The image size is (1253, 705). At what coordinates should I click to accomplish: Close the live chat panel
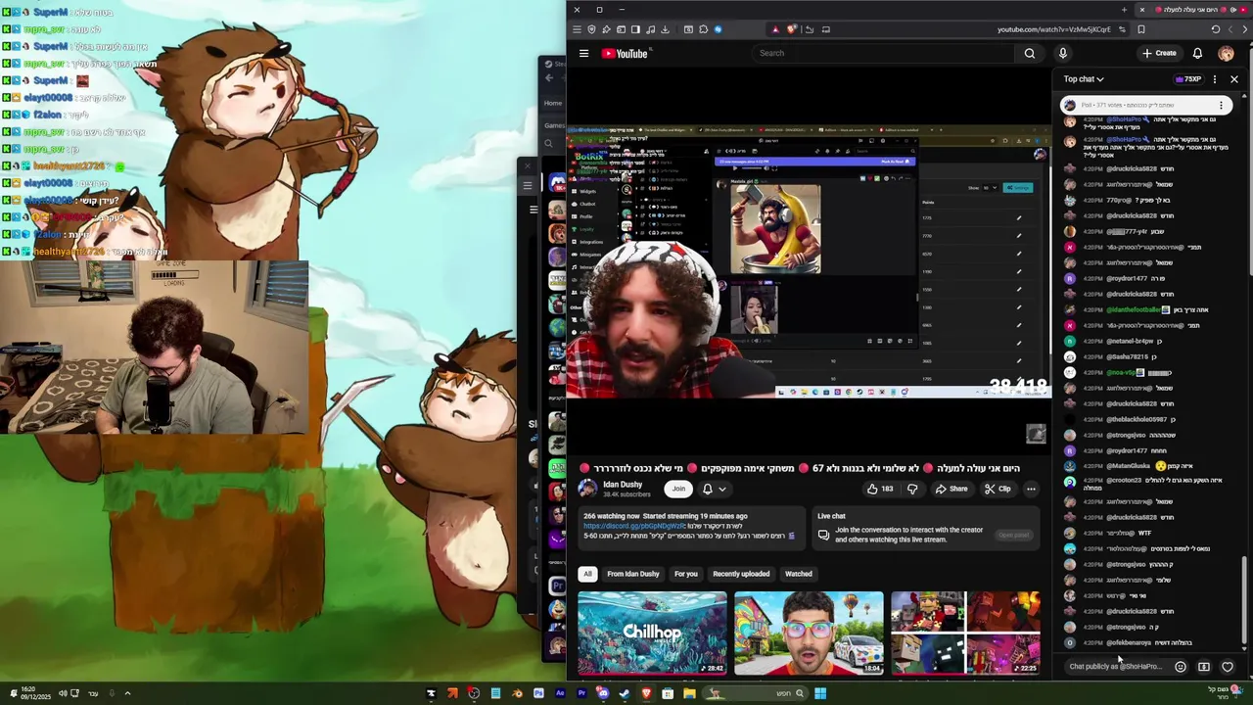pyautogui.click(x=1234, y=79)
